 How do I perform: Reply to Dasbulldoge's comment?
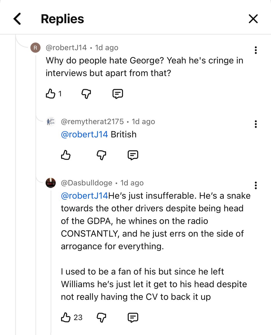pos(133,317)
